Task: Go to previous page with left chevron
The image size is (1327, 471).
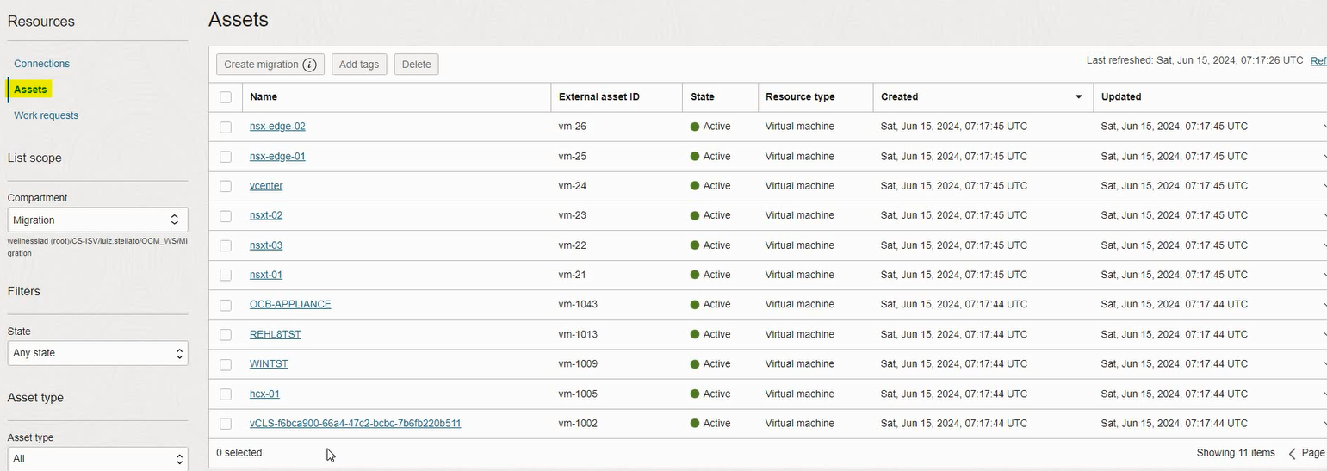Action: 1292,453
